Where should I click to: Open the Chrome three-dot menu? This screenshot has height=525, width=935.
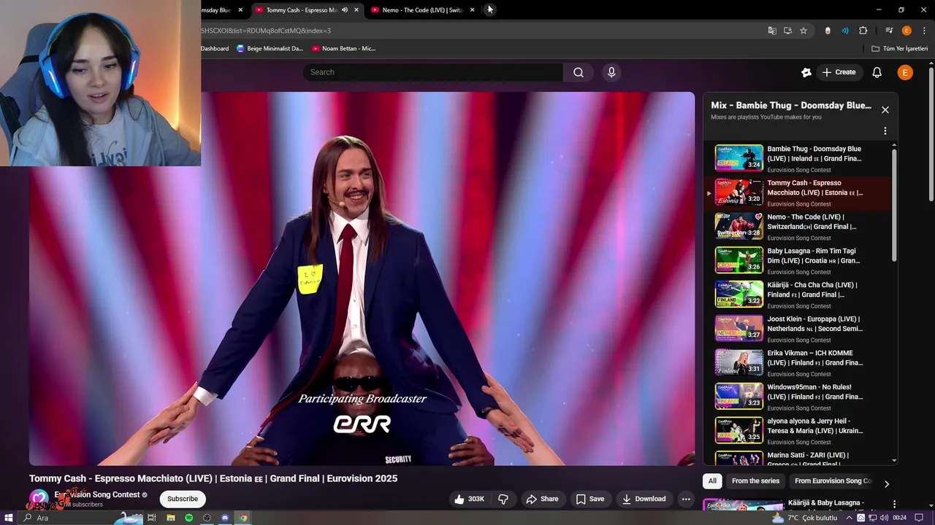point(923,31)
